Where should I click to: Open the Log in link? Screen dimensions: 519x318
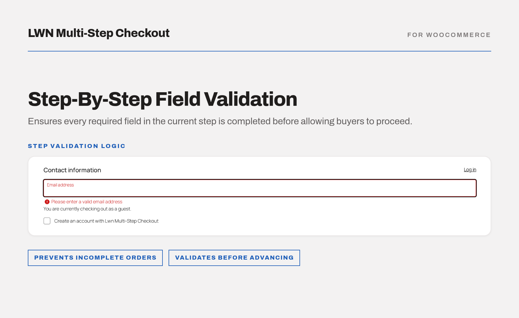point(470,170)
